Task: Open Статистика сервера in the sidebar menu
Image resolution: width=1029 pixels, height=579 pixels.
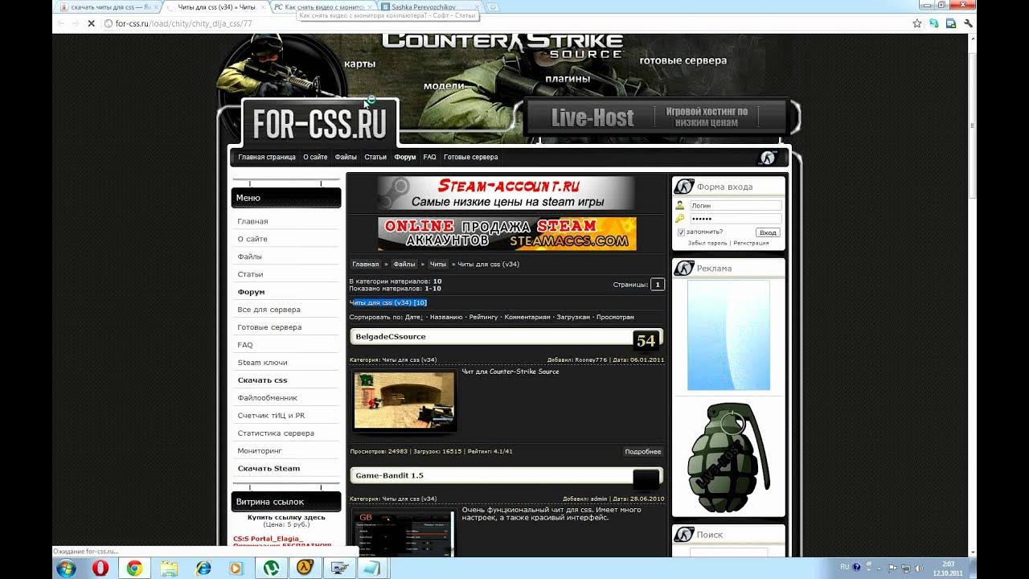Action: tap(276, 433)
